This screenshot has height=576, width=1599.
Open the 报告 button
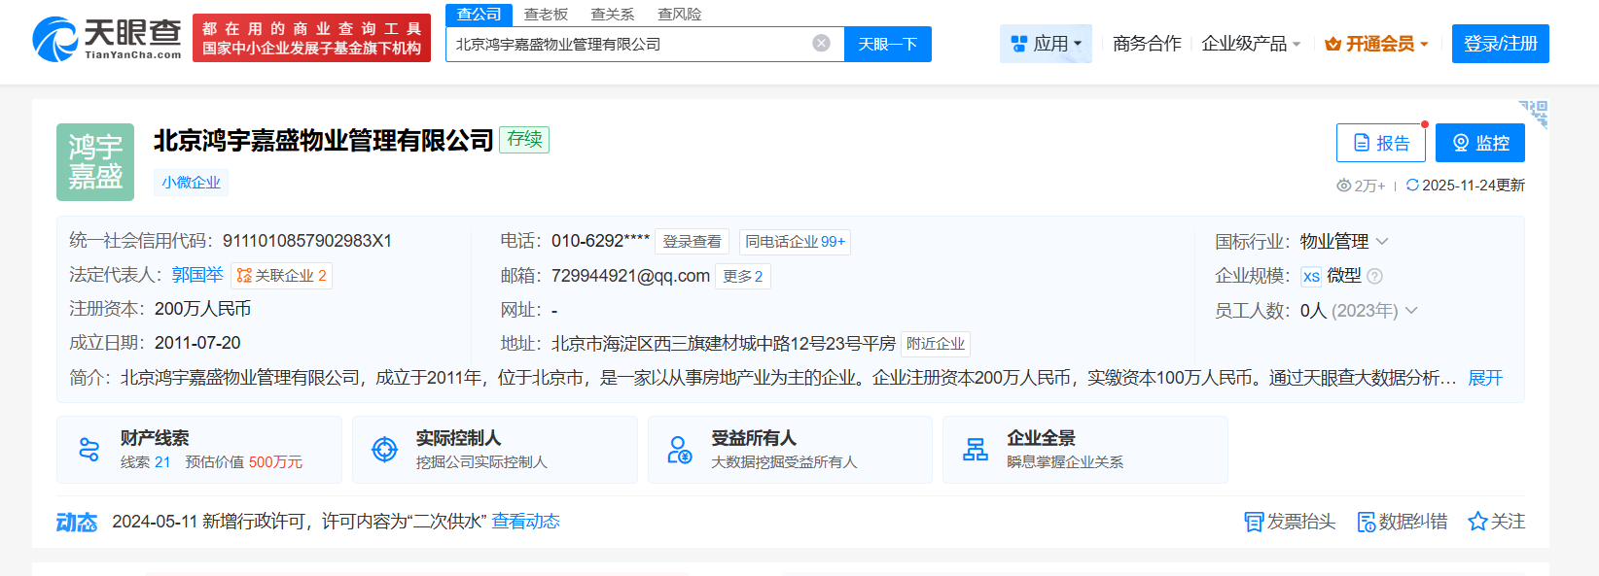point(1381,143)
